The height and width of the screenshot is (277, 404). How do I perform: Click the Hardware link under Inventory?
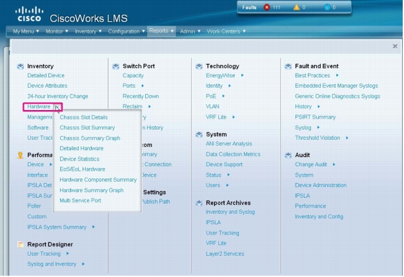[39, 106]
